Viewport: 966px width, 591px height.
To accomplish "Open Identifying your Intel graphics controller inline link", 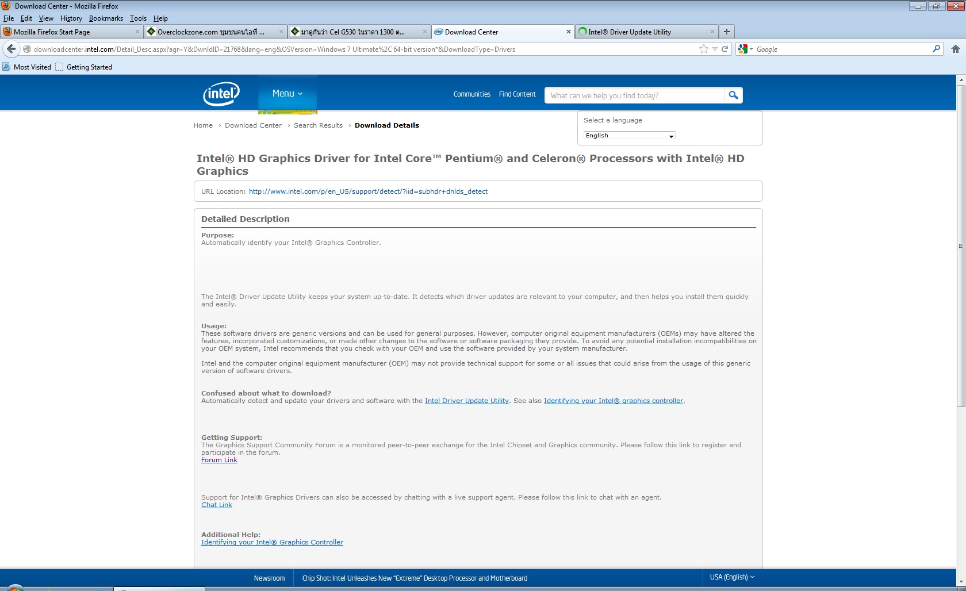I will click(x=614, y=401).
